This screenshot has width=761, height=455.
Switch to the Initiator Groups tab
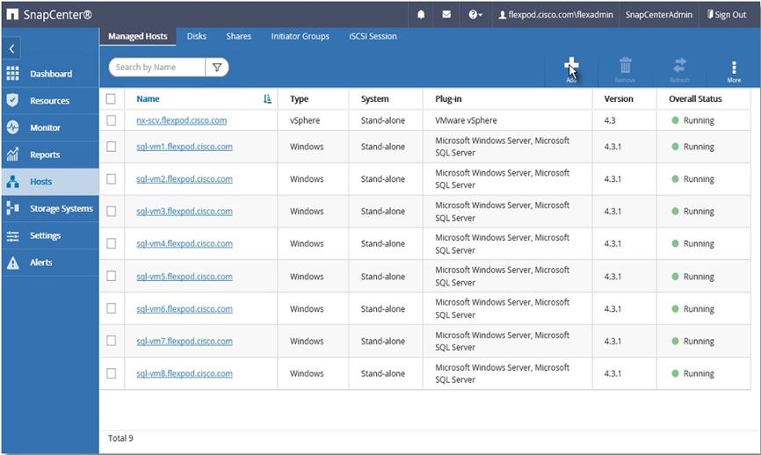[300, 36]
